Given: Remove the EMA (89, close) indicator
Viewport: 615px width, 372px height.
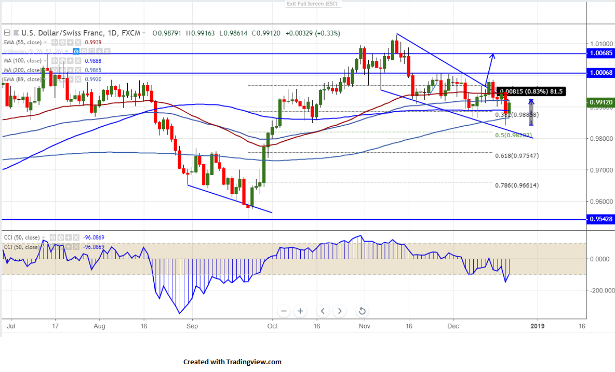Looking at the screenshot, I should click(x=78, y=79).
